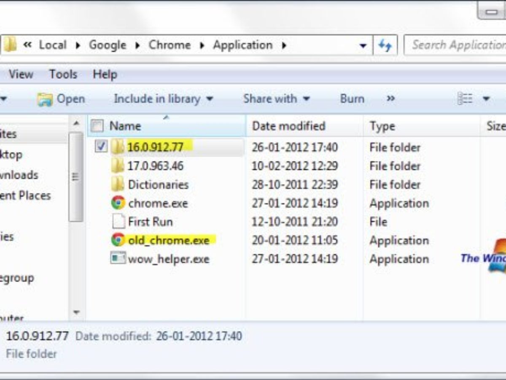Screen dimensions: 506x380
Task: Go to Google in the breadcrumb
Action: pos(108,45)
